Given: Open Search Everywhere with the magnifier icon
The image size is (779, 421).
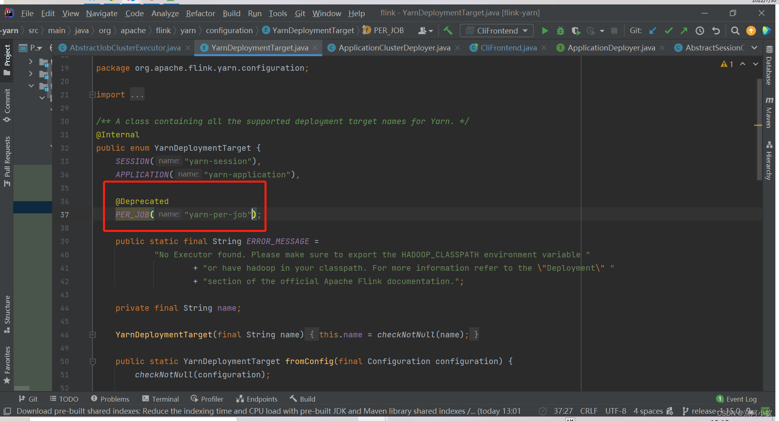Looking at the screenshot, I should click(735, 30).
